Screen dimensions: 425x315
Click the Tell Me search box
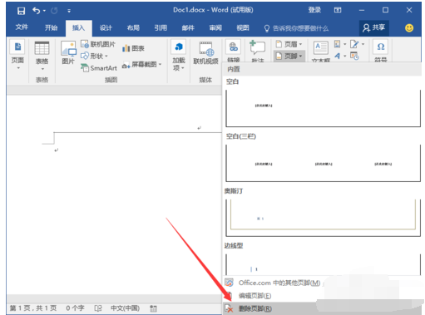[296, 28]
